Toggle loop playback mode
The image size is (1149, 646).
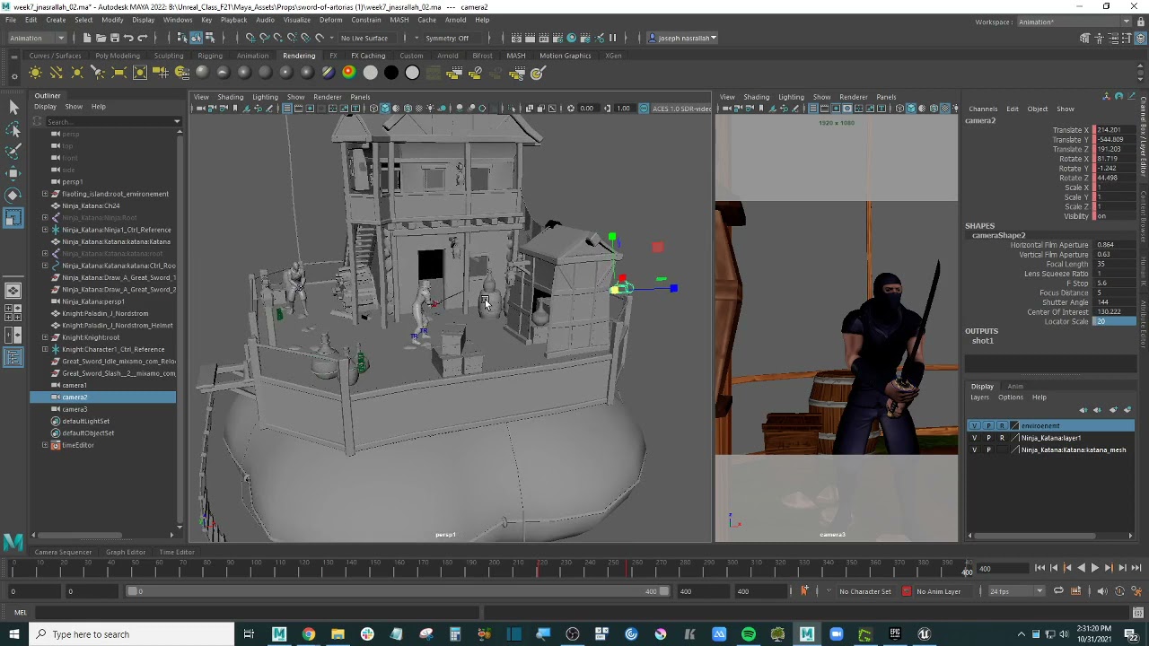click(x=1058, y=591)
